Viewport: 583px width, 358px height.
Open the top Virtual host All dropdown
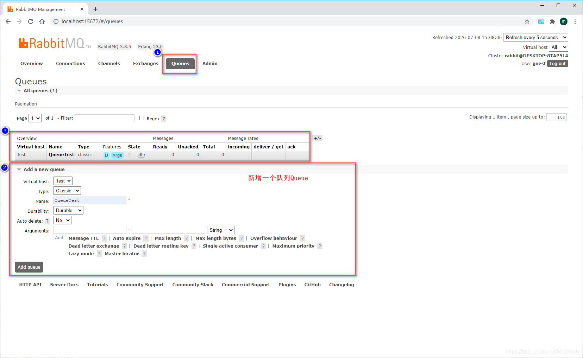(558, 47)
